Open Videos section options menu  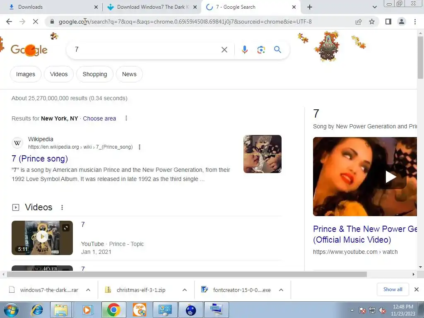pos(62,207)
